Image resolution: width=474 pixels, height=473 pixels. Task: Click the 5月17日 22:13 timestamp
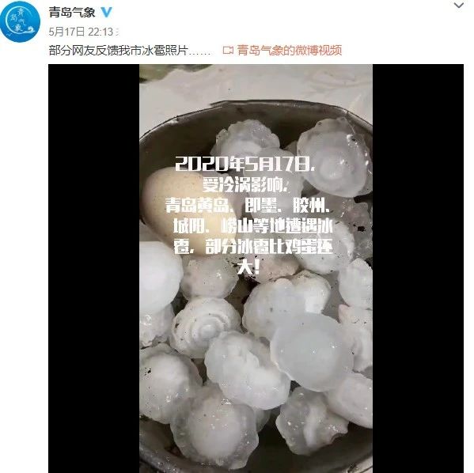coord(82,32)
